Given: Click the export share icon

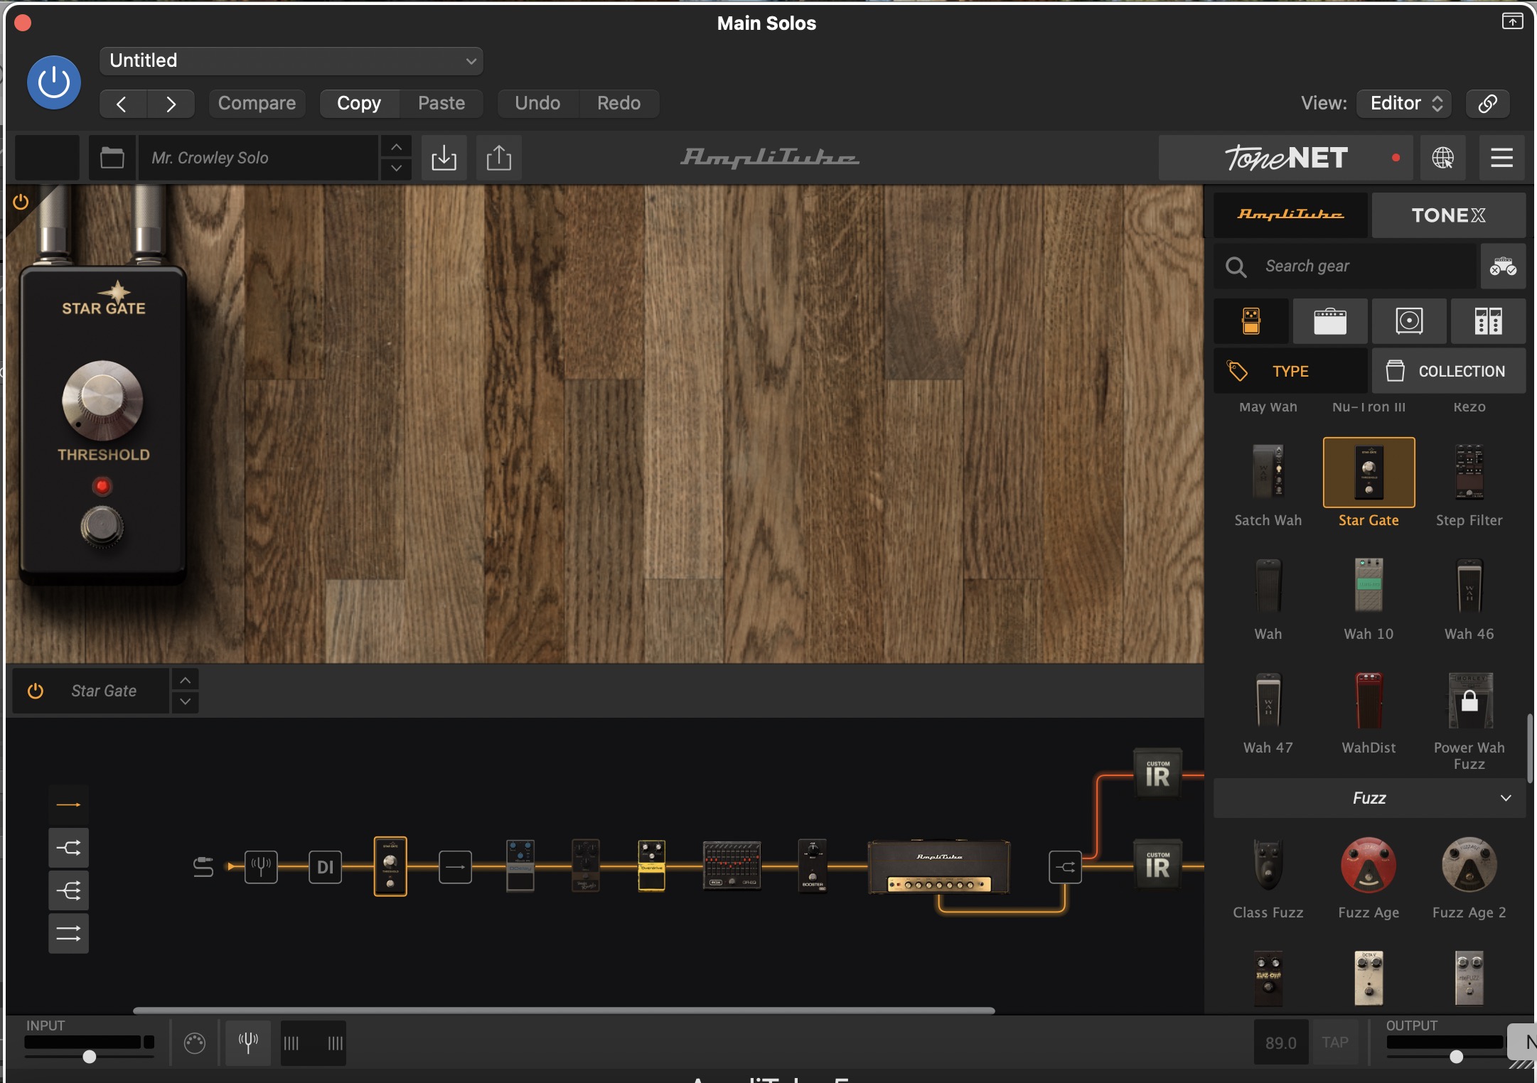Looking at the screenshot, I should (x=499, y=158).
